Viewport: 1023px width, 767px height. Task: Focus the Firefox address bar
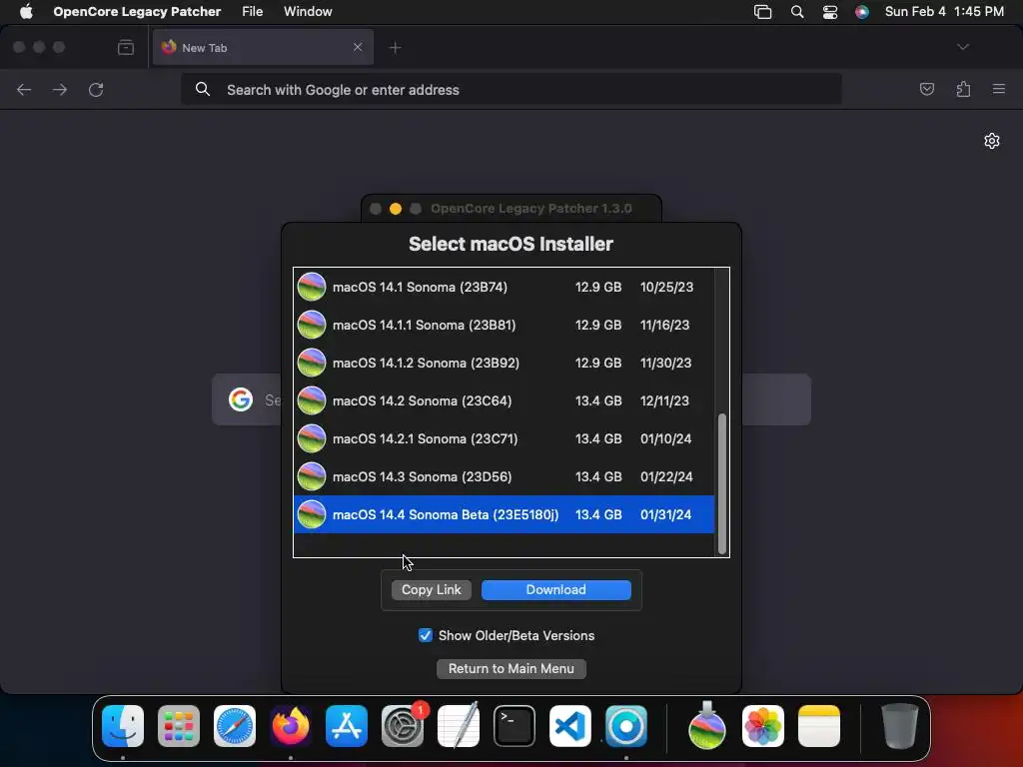coord(511,89)
